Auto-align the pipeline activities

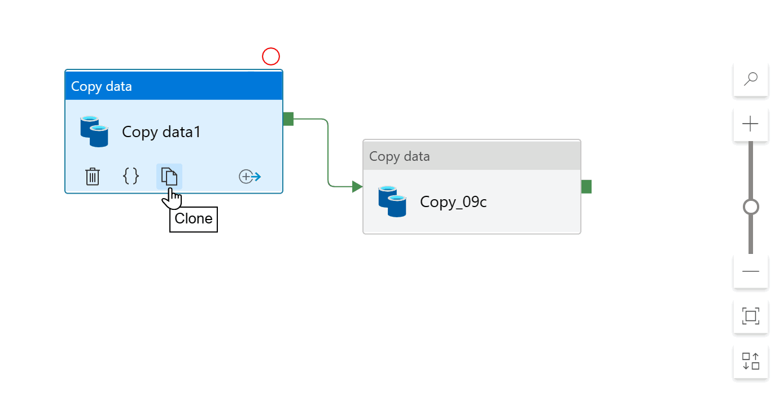[750, 361]
